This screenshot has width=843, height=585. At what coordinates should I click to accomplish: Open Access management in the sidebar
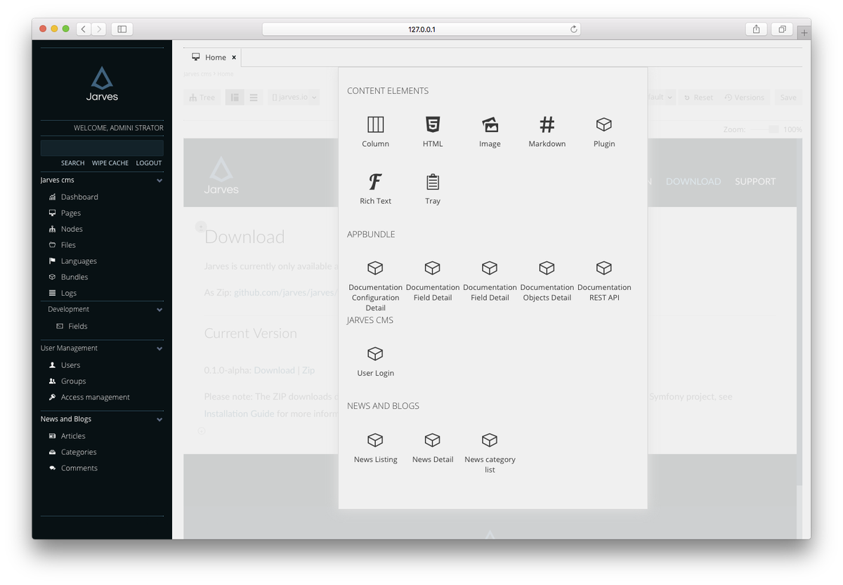[x=95, y=397]
